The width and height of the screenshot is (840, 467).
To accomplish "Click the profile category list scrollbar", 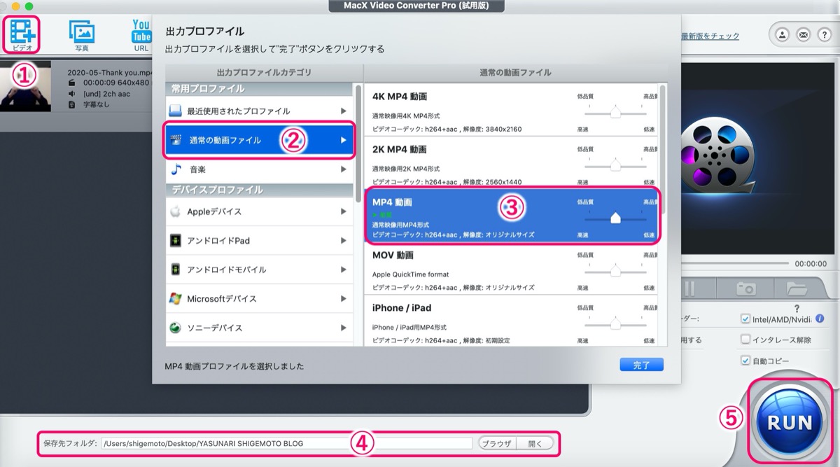I will pos(358,144).
